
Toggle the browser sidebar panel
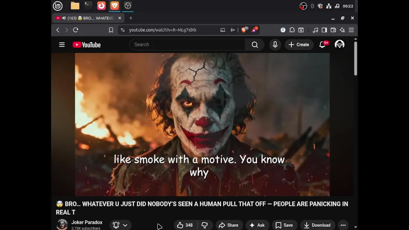324,30
